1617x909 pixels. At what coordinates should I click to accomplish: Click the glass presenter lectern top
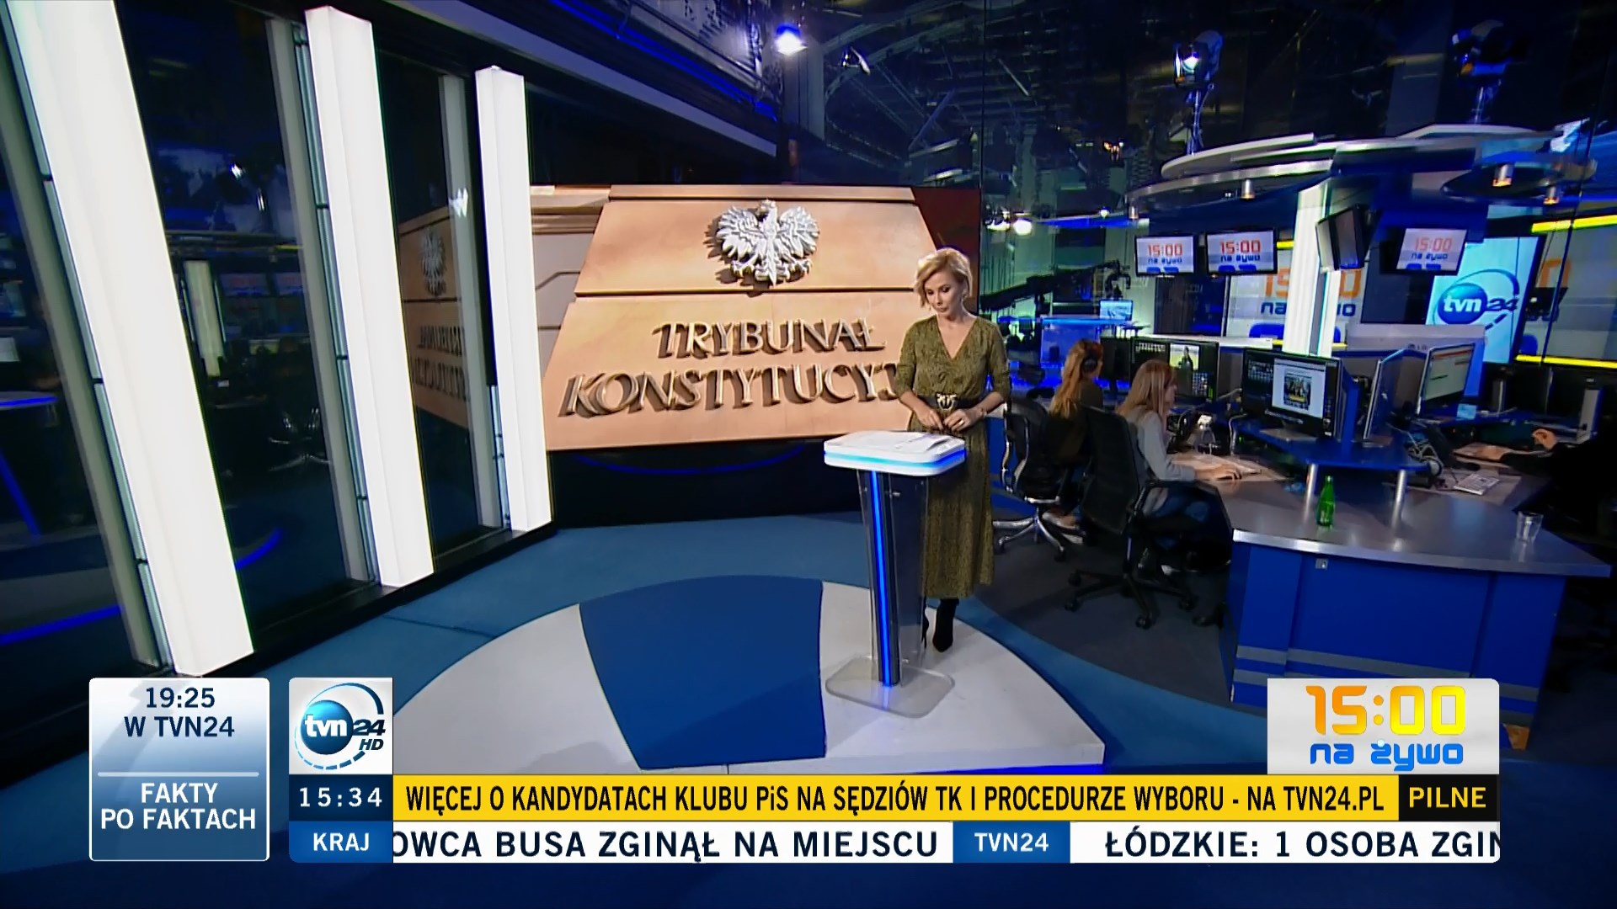894,452
